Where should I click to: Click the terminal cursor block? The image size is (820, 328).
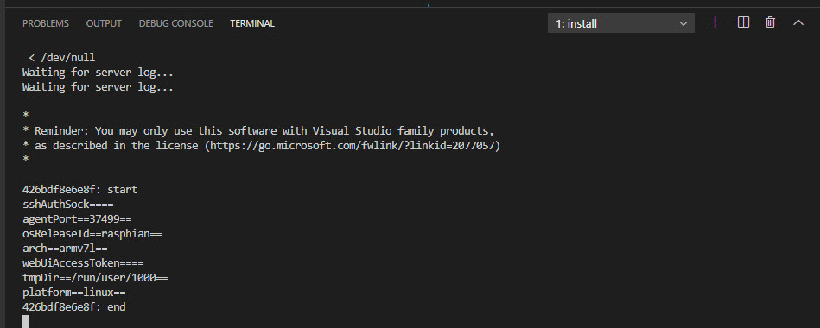pos(25,321)
